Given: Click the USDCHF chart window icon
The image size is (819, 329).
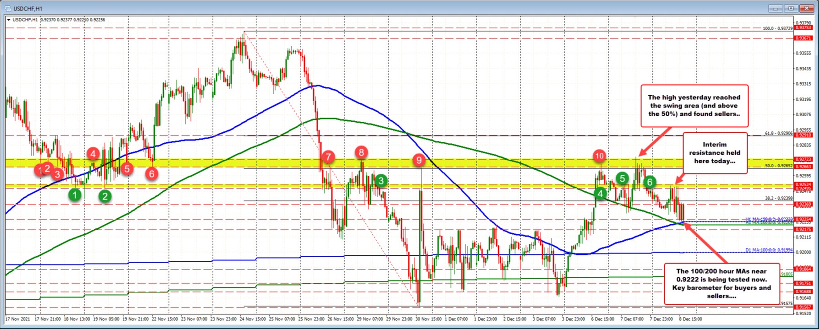Looking at the screenshot, I should pos(9,8).
